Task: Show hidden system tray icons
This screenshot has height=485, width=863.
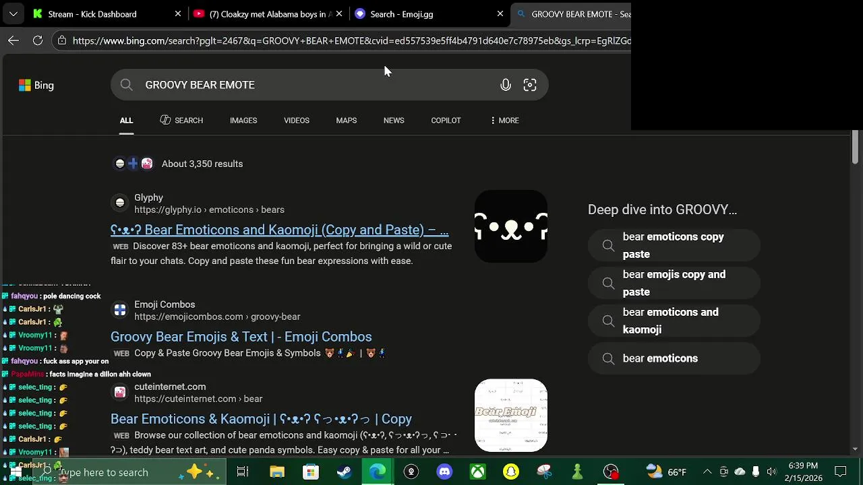Action: (707, 472)
